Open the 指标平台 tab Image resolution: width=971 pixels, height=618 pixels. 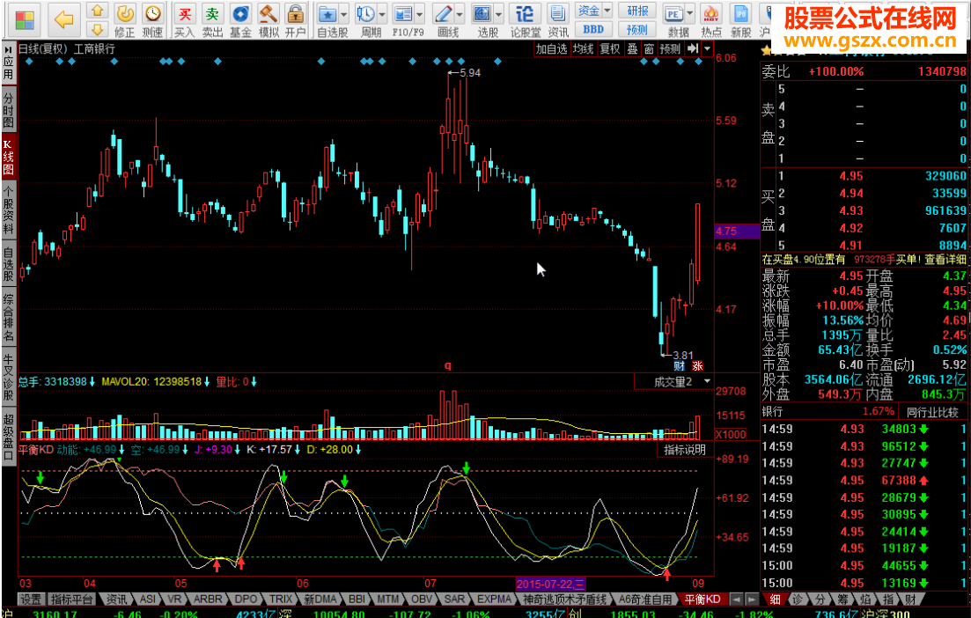pyautogui.click(x=72, y=600)
